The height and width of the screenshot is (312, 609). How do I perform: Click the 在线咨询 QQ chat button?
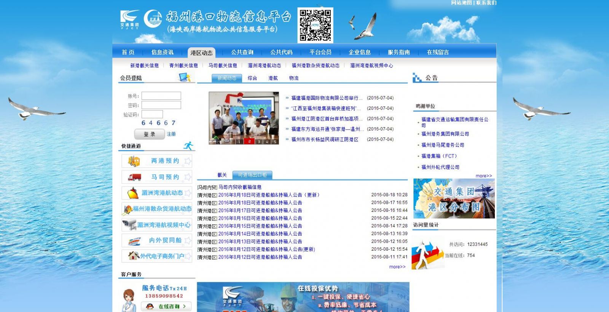pos(166,306)
